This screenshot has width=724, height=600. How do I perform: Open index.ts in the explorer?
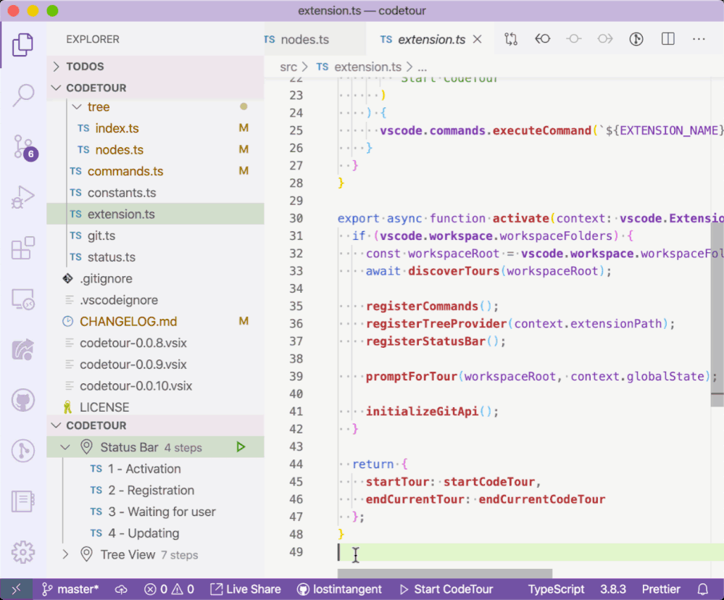point(155,128)
